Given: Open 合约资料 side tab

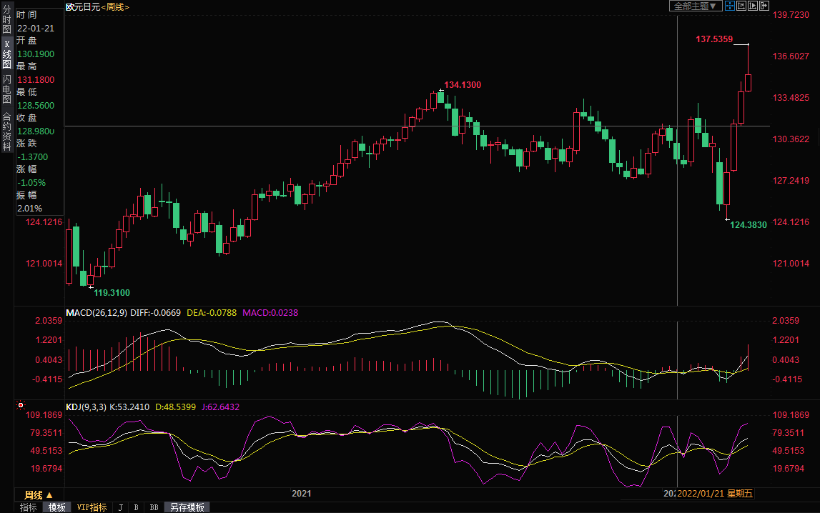Looking at the screenshot, I should 6,126.
